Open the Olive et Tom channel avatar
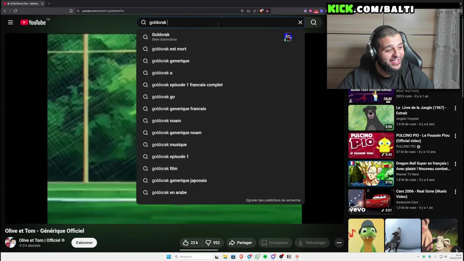Viewport: 464px width, 261px height. [11, 243]
